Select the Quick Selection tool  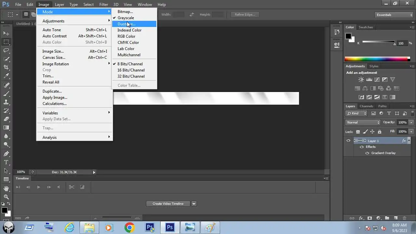tap(6, 59)
